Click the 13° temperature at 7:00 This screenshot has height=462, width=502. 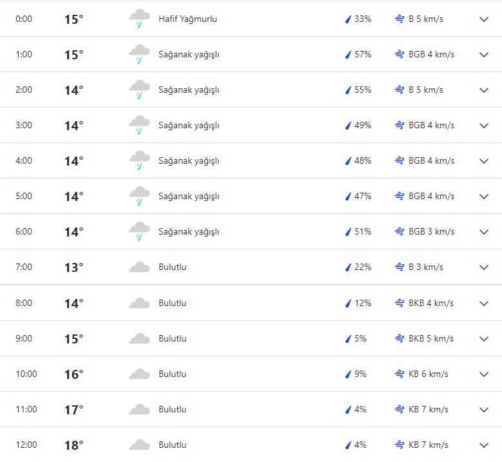73,267
